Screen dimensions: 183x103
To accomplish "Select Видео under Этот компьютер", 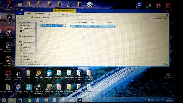I will 24,45.
